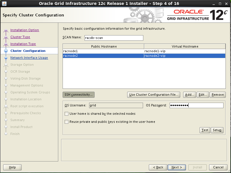Open Use Cluster Configuration File dialog
The width and height of the screenshot is (231, 173).
154,95
